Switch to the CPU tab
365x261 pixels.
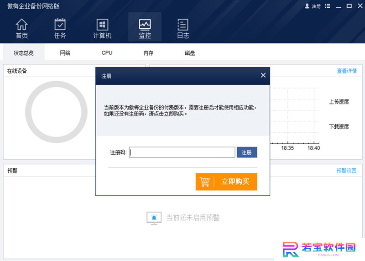pos(107,53)
